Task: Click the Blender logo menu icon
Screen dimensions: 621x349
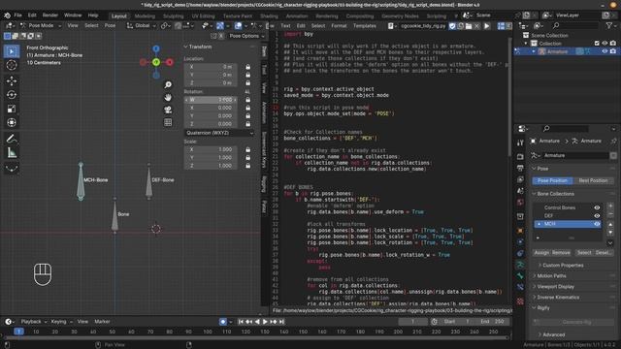Action: tap(7, 16)
